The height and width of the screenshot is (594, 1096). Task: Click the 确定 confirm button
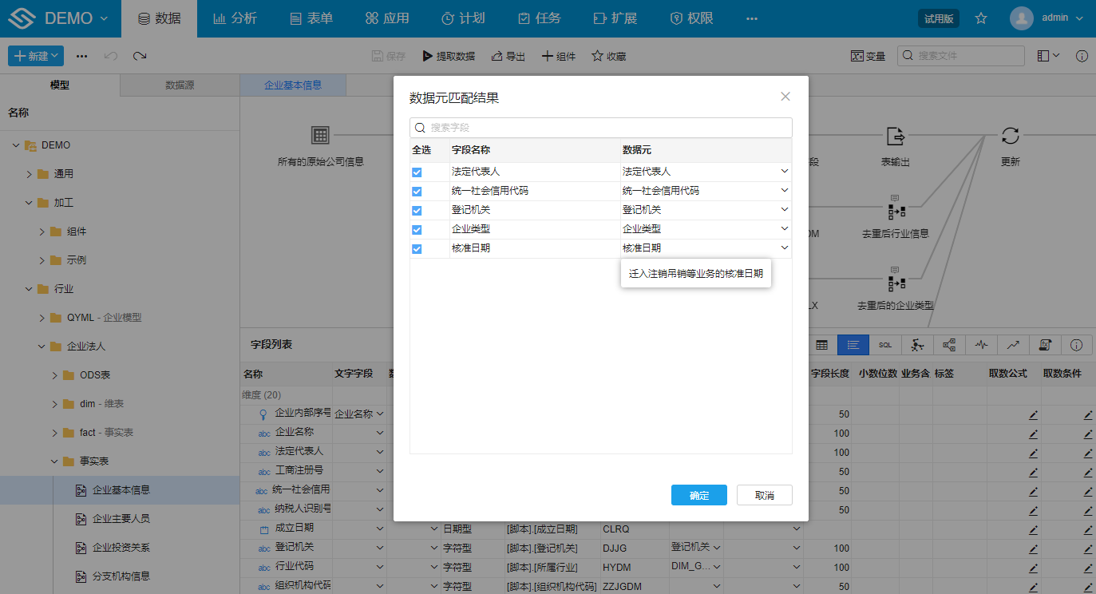point(698,495)
